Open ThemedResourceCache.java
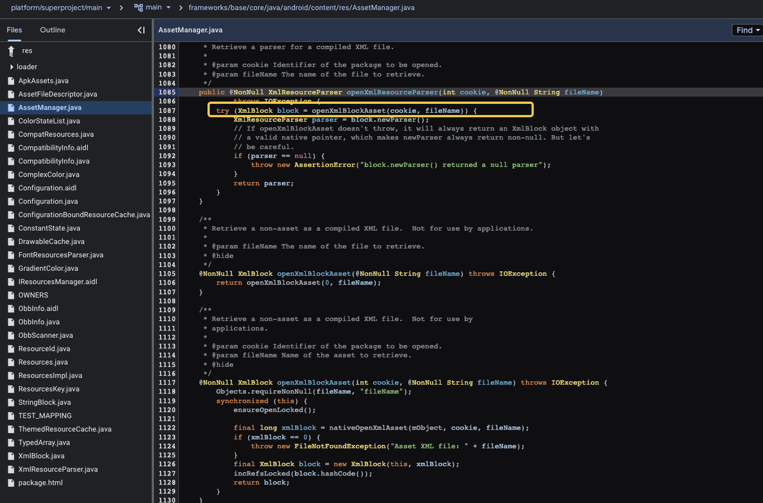 click(64, 429)
